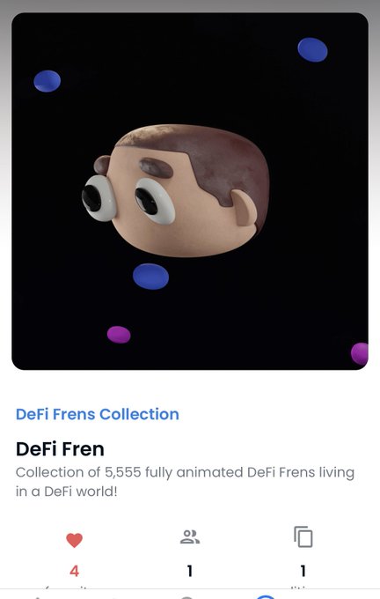Click the editions count under copy icon
This screenshot has width=380, height=599.
point(303,571)
